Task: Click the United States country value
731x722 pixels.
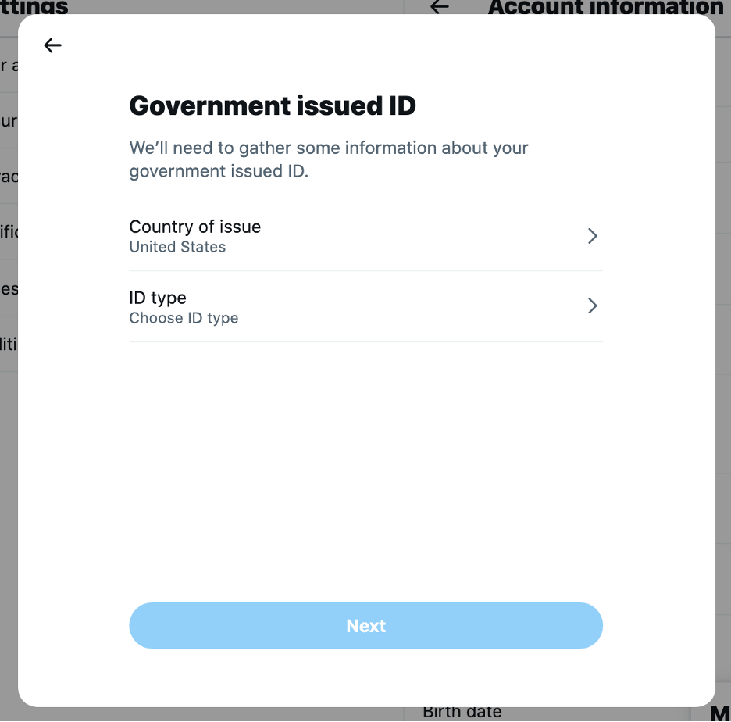Action: [x=177, y=247]
